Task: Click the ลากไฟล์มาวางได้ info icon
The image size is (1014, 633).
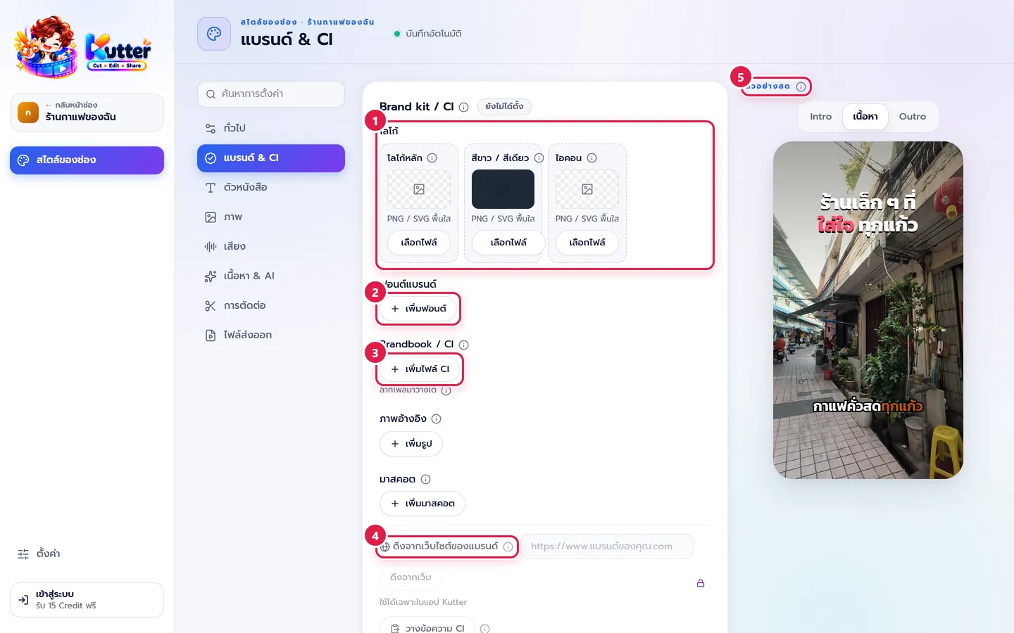Action: pos(446,390)
